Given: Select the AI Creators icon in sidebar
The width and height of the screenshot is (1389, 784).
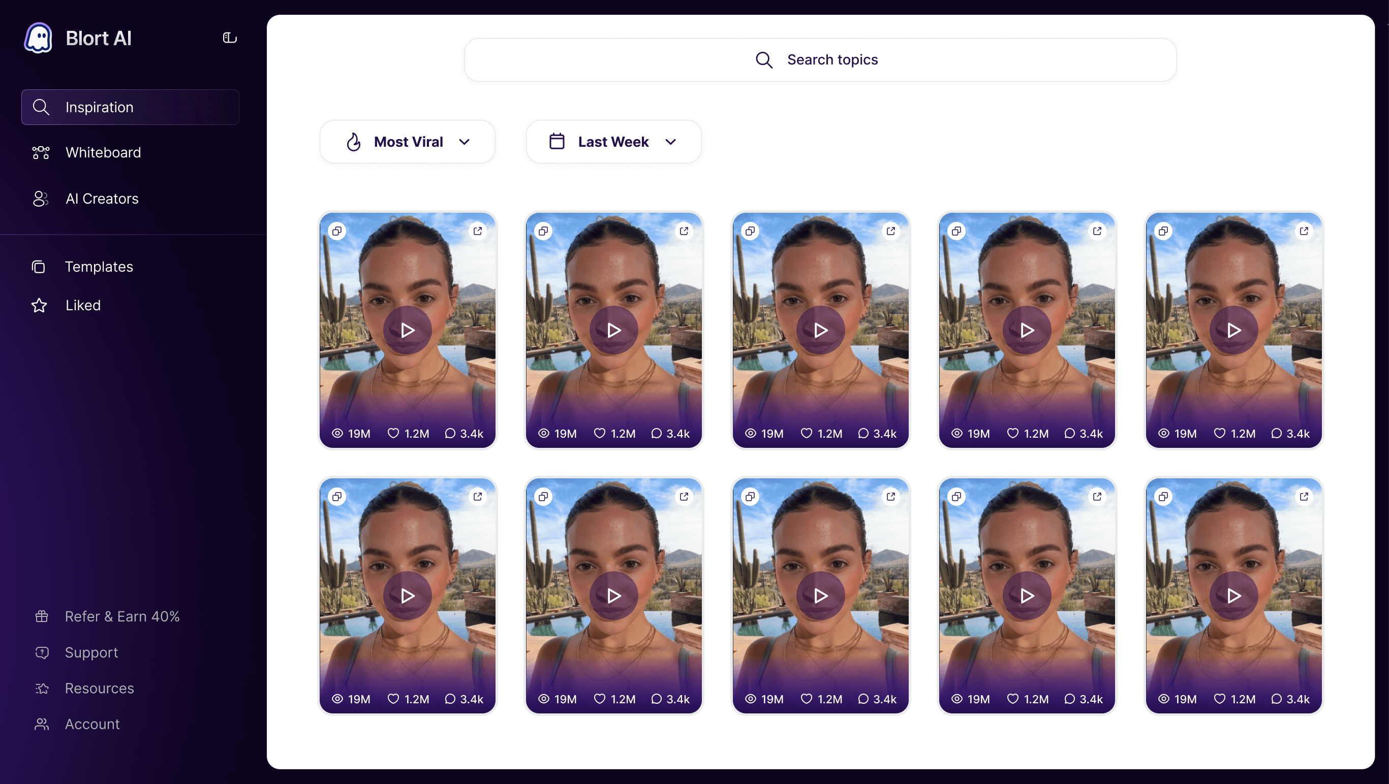Looking at the screenshot, I should [x=41, y=199].
